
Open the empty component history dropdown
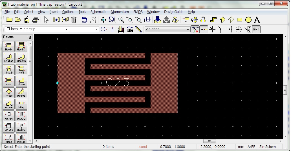[x=97, y=29]
